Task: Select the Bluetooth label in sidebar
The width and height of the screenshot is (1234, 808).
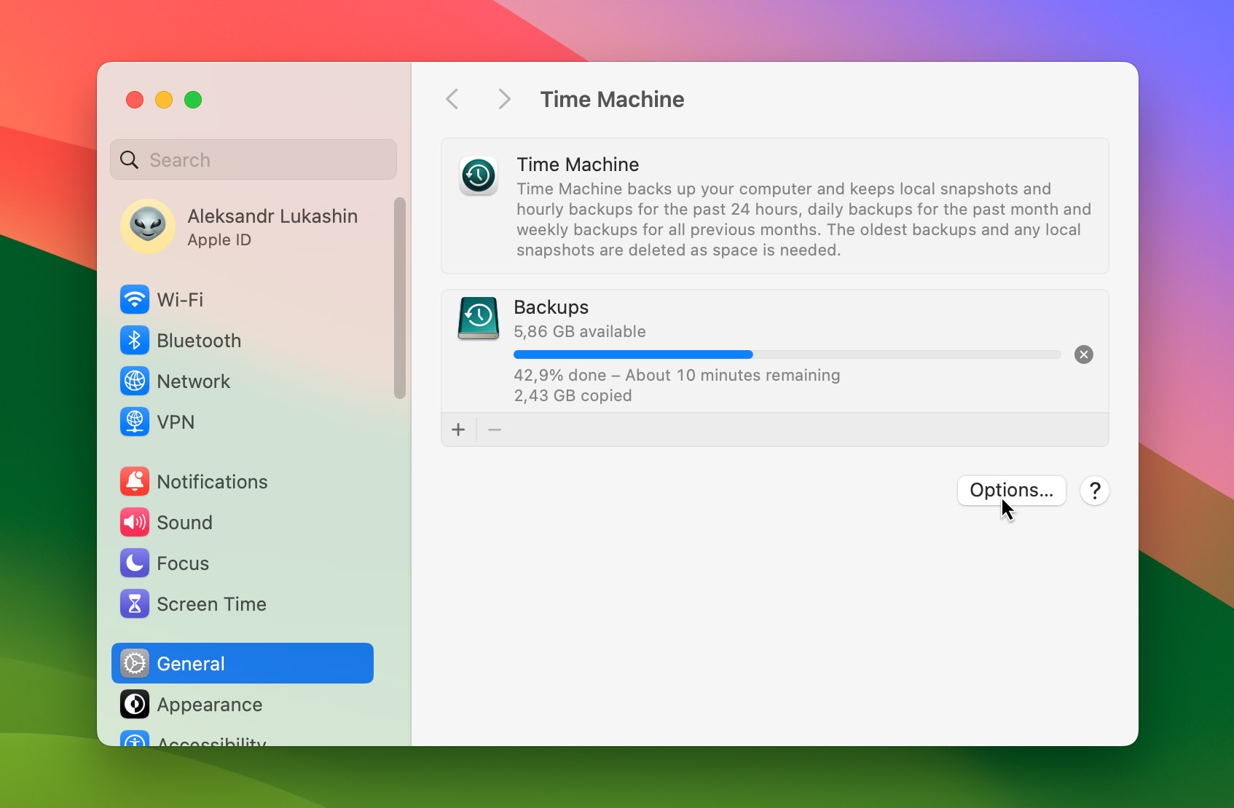Action: coord(199,340)
